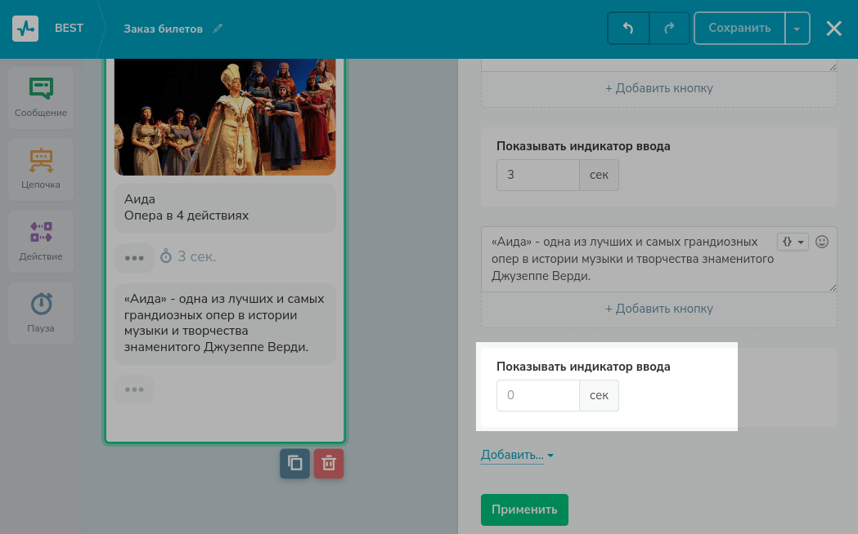Click the Сообщение block icon in sidebar
This screenshot has height=534, width=858.
41,88
